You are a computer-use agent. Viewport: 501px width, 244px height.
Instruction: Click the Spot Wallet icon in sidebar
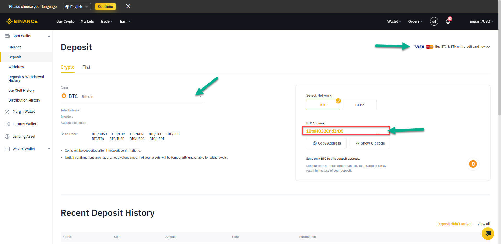[7, 36]
